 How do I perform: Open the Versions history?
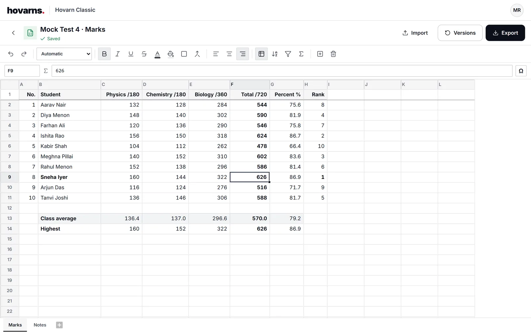pyautogui.click(x=460, y=33)
